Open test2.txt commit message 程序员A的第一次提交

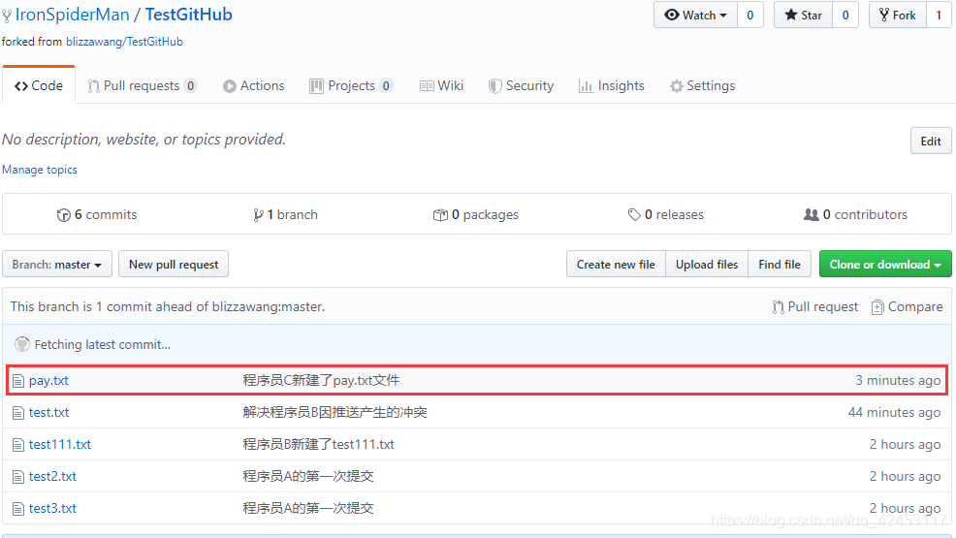point(308,476)
